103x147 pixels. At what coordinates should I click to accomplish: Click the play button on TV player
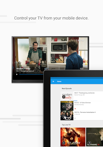point(17,74)
